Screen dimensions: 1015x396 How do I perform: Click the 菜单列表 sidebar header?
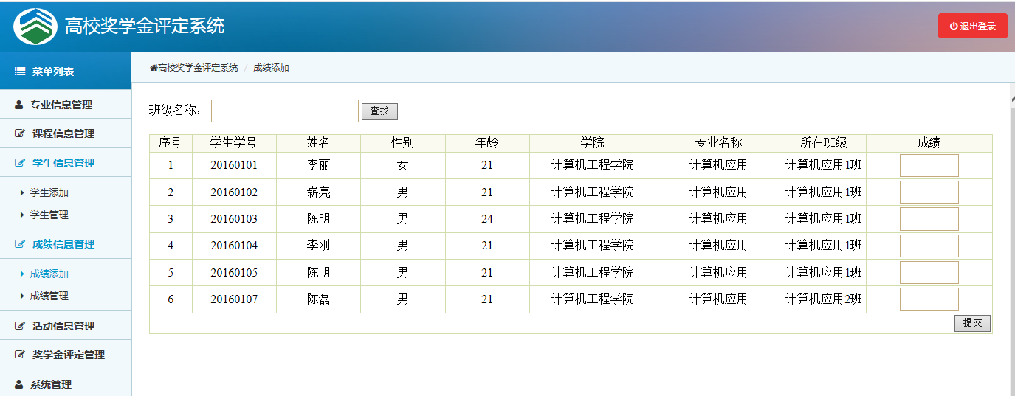(66, 72)
